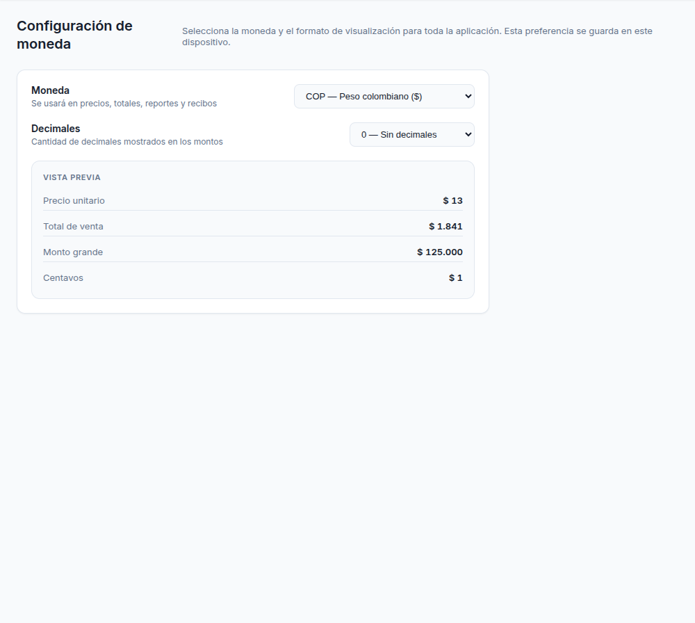Click 'Cantidad de decimales mostrados en los montos'

pyautogui.click(x=127, y=141)
